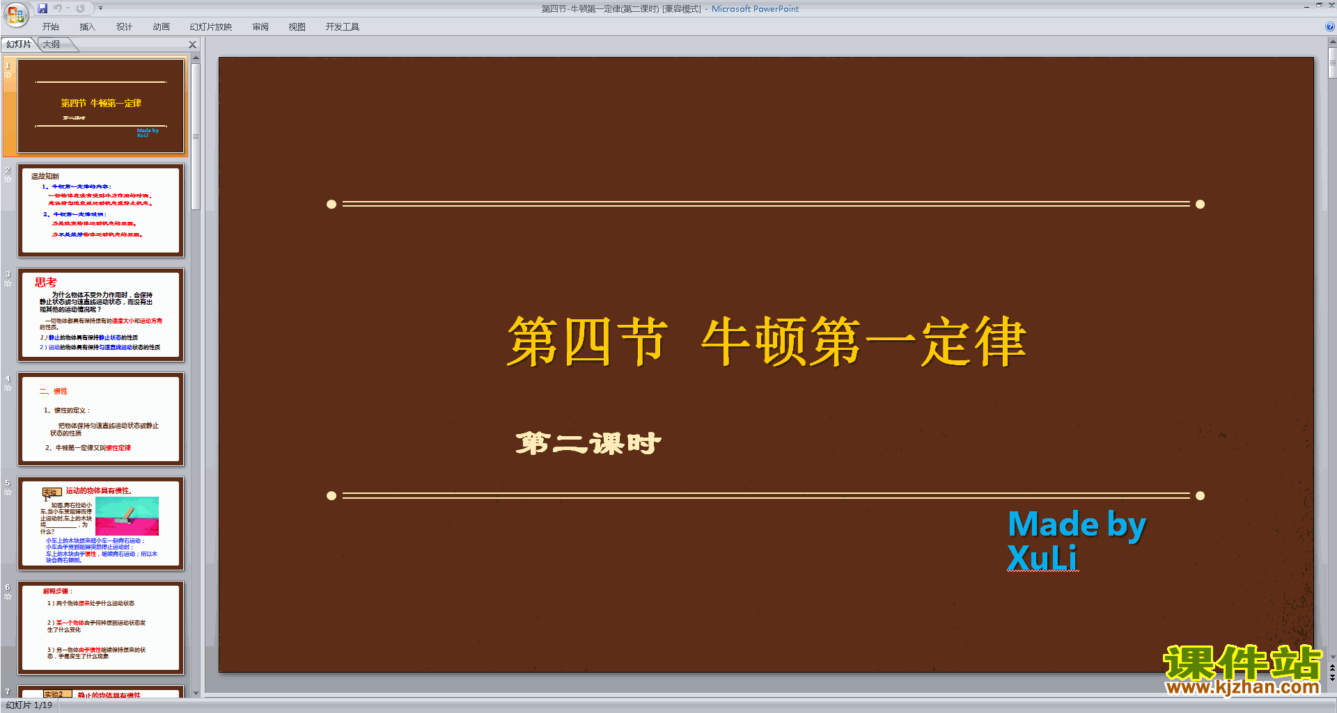Click animation star icon beside slide 6
The height and width of the screenshot is (713, 1337).
pos(8,597)
